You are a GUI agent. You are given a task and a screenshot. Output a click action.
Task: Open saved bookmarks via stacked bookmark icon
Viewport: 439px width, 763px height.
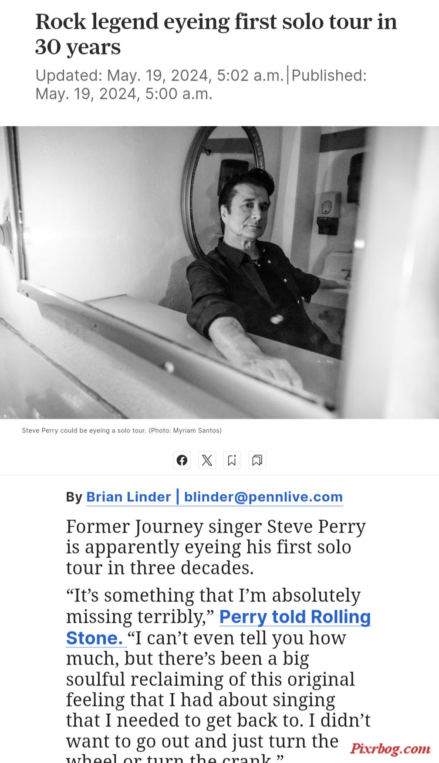[257, 460]
